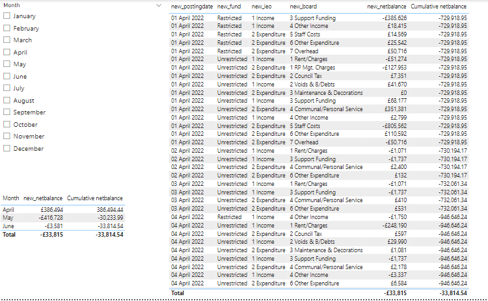488x301 pixels.
Task: Click the -£805,562 netbalance cell
Action: pyautogui.click(x=394, y=126)
